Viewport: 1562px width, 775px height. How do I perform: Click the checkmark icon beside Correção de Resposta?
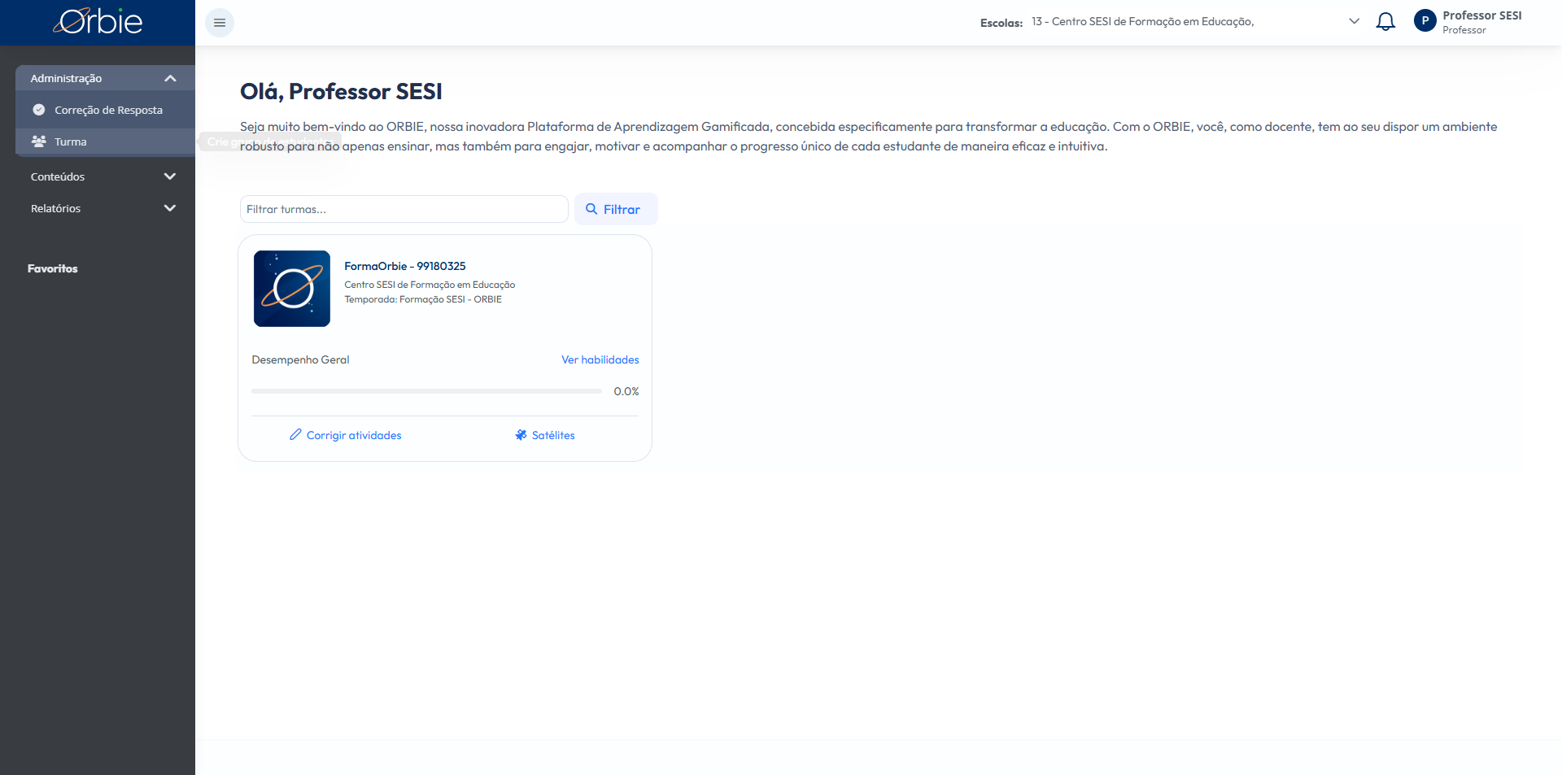pos(38,110)
